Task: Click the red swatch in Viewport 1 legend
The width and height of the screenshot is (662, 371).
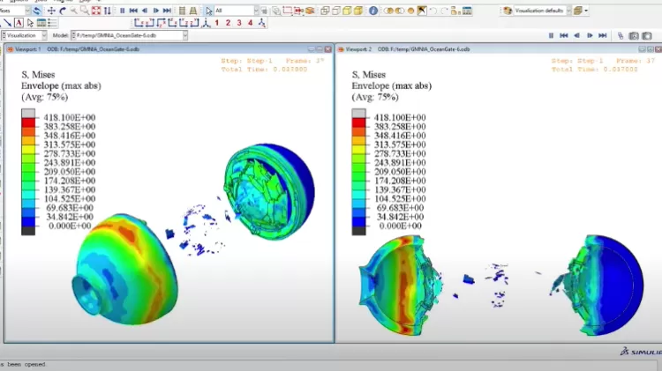Action: coord(28,122)
